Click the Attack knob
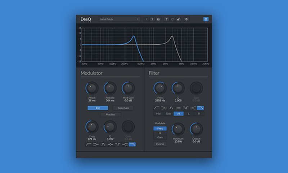This screenshot has width=288, height=173. (92, 88)
